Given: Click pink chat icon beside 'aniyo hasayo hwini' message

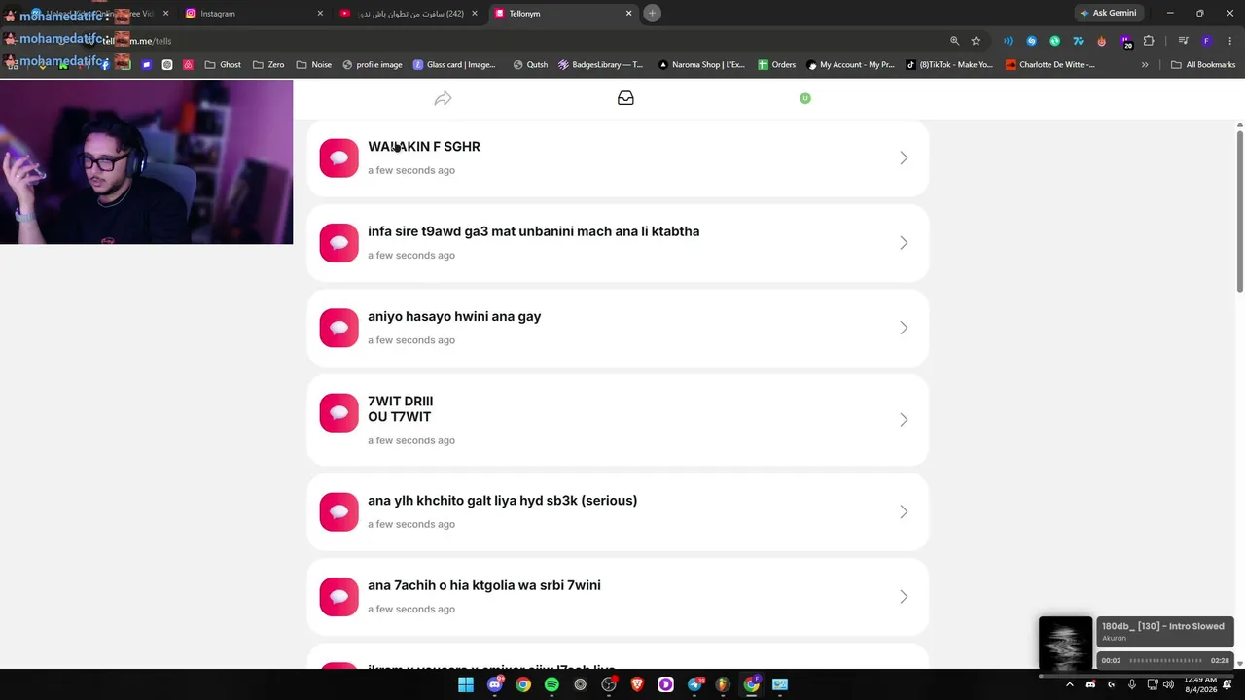Looking at the screenshot, I should click(x=339, y=328).
